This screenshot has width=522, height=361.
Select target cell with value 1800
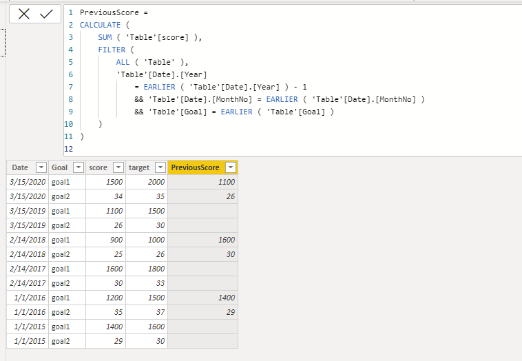(x=147, y=269)
